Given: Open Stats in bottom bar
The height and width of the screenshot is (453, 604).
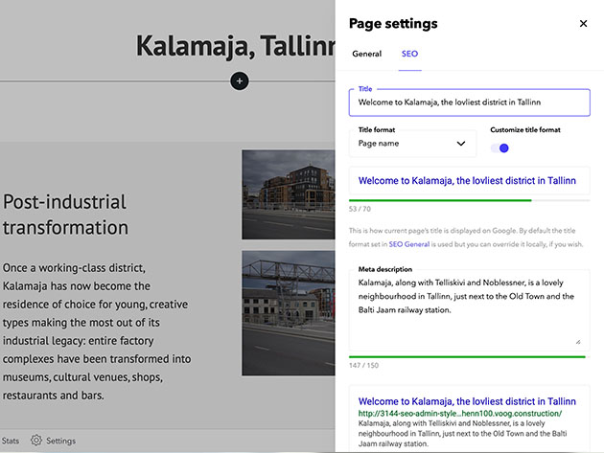Looking at the screenshot, I should pos(10,441).
